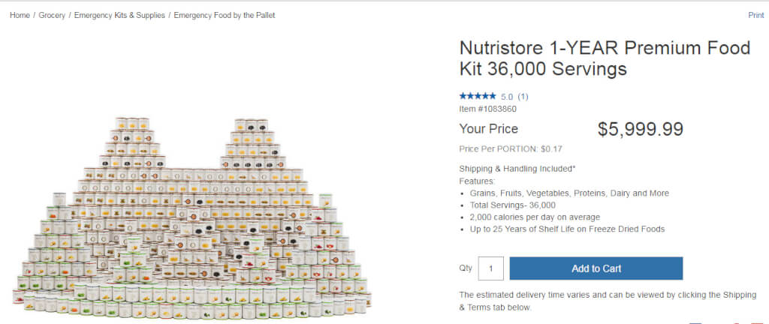
Task: Click the Item #1083860 number
Action: tap(487, 109)
